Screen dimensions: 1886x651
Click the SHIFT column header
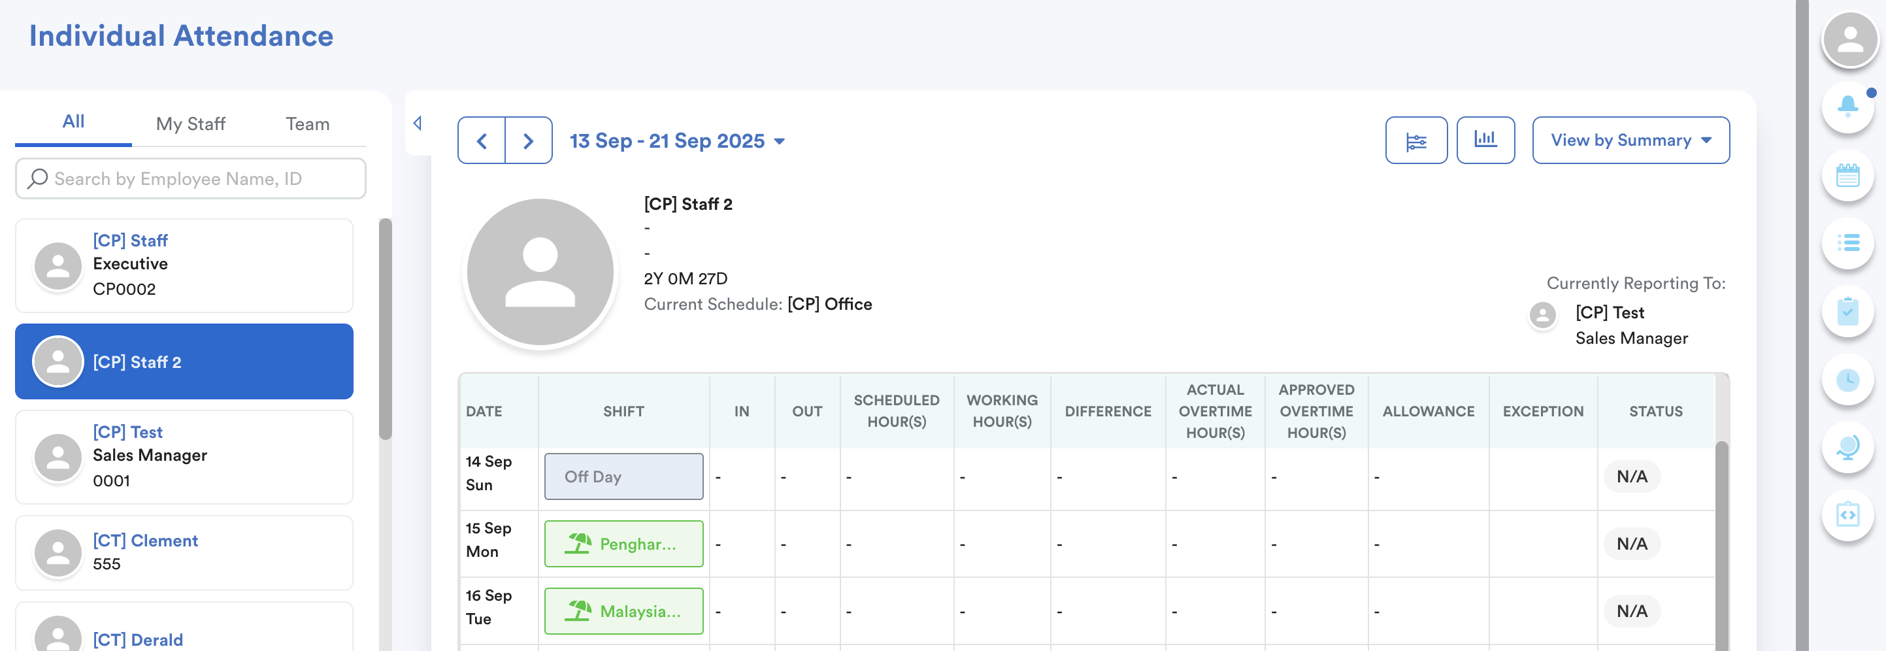[x=624, y=412]
